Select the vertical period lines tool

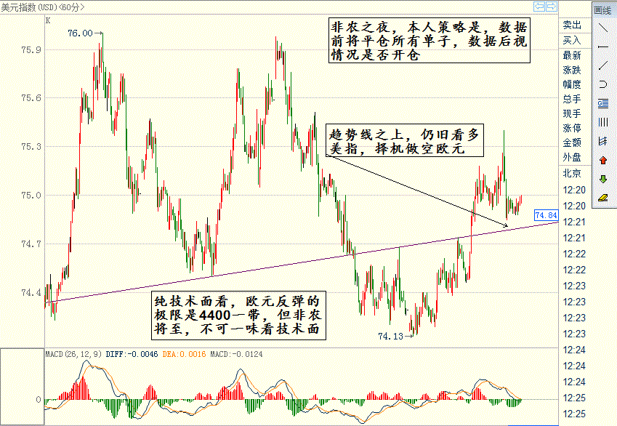coord(603,122)
